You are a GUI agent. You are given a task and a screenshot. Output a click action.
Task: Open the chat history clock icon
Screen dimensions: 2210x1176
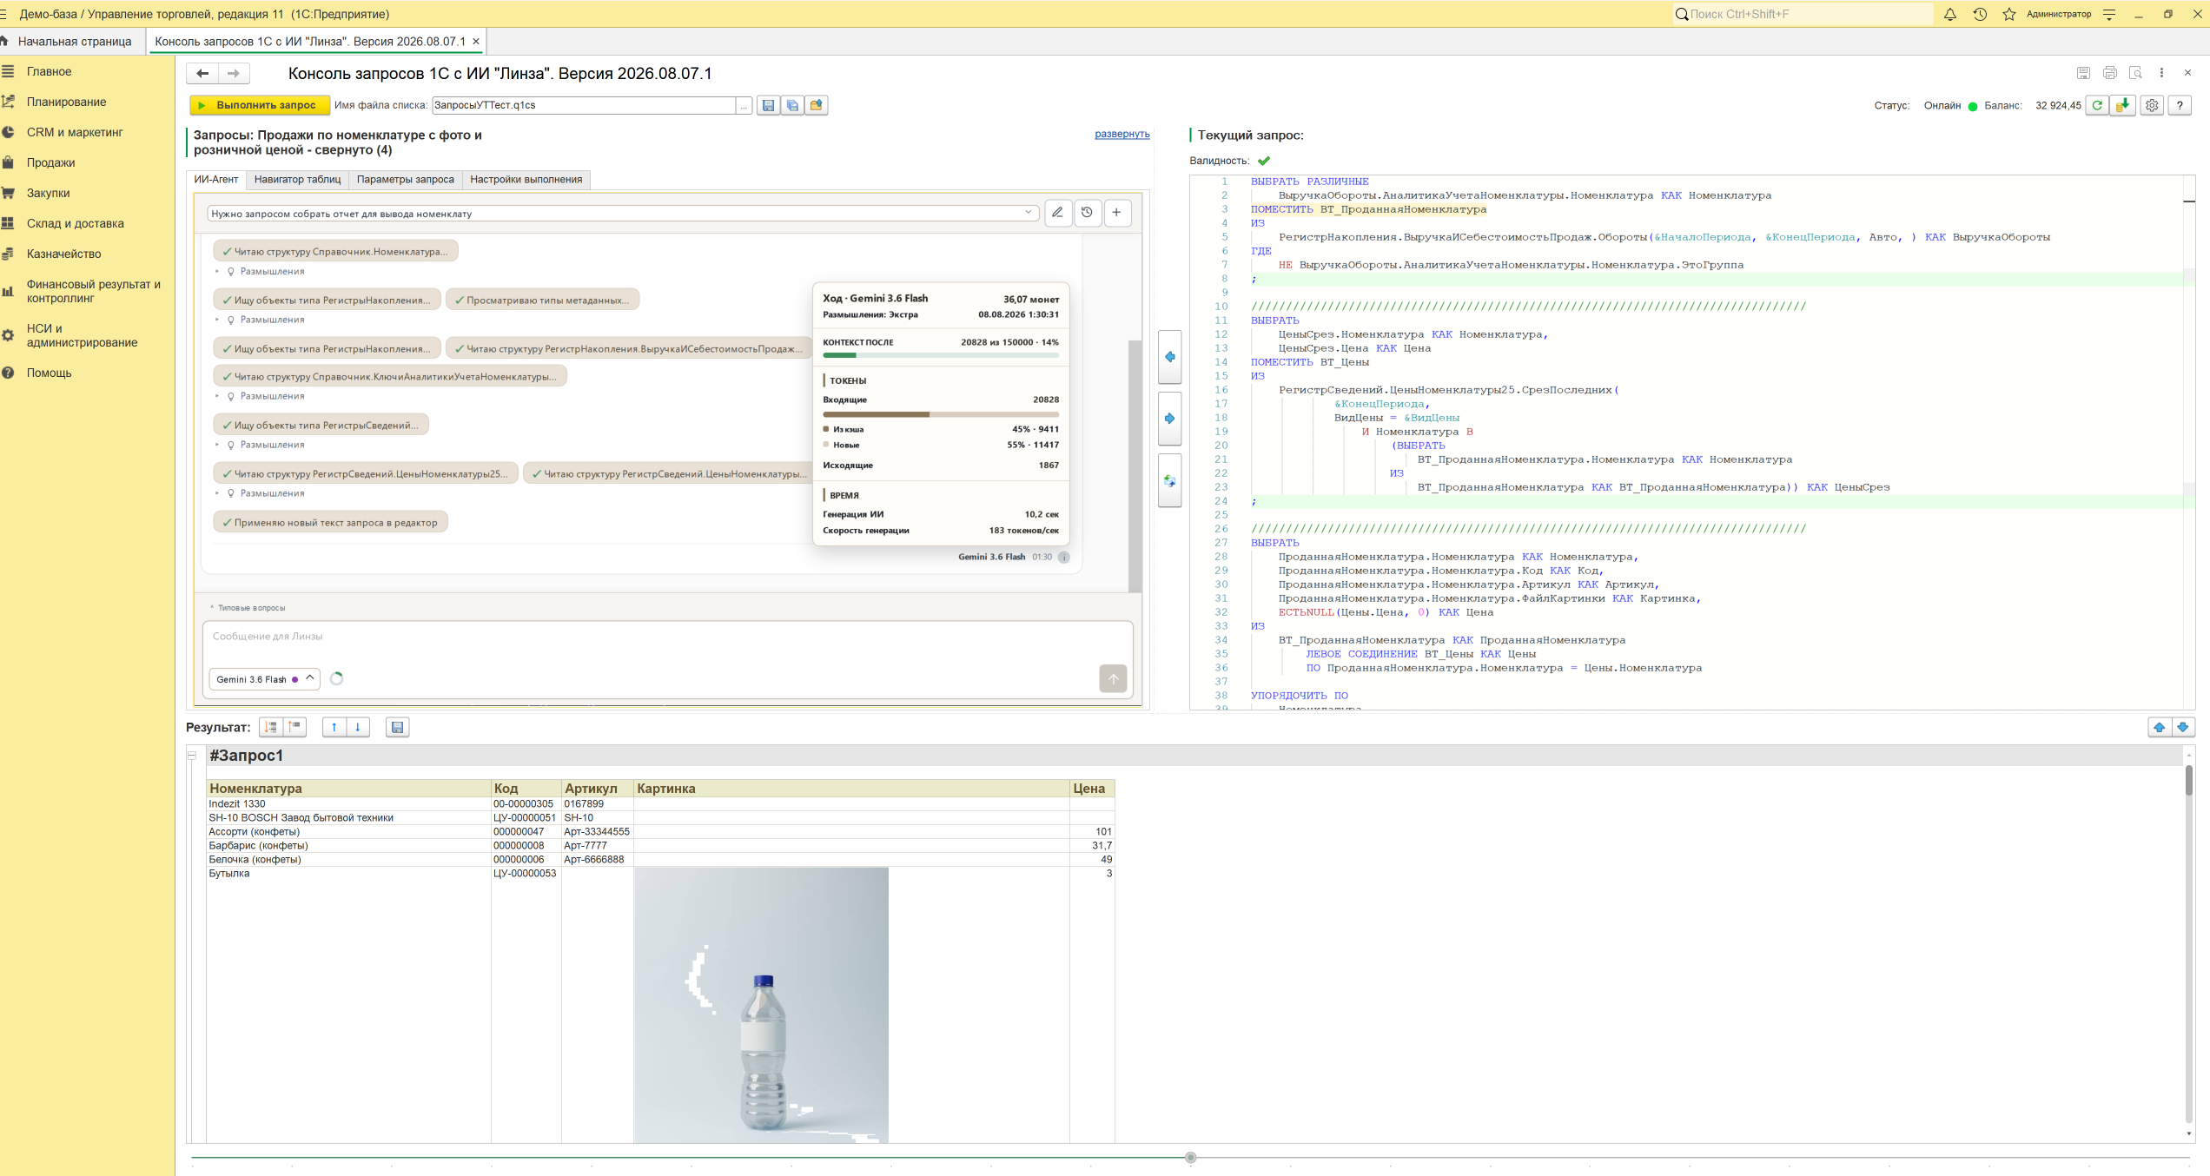point(1088,213)
